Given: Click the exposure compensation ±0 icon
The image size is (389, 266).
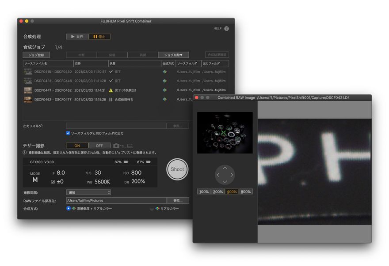Looking at the screenshot, I should pyautogui.click(x=53, y=182).
